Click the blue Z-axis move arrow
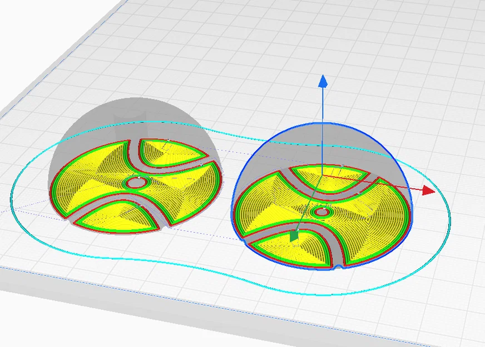The image size is (485, 347). pos(323,81)
